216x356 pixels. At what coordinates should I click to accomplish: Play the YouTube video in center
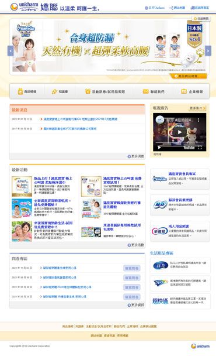180,132
